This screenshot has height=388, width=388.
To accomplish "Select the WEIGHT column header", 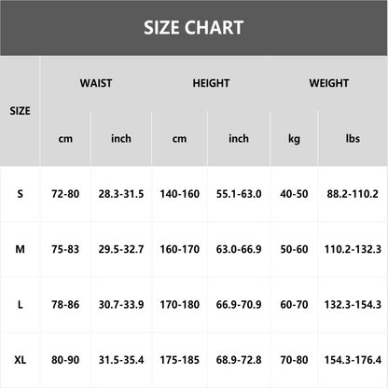I will (x=328, y=83).
